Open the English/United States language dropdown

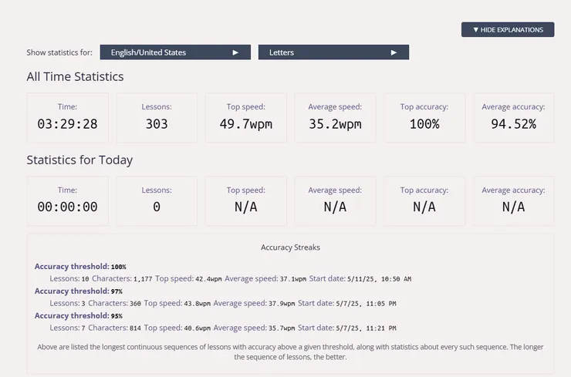(x=175, y=52)
